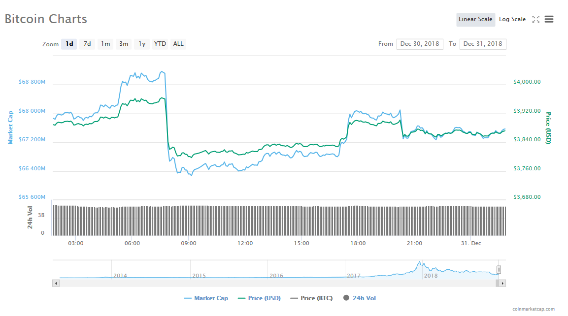Image resolution: width=568 pixels, height=316 pixels.
Task: Click the navigator scrollbar right arrow
Action: 502,283
